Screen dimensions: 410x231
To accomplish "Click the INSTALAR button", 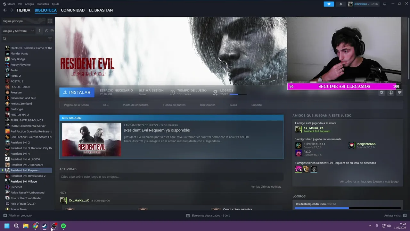I will coord(77,92).
